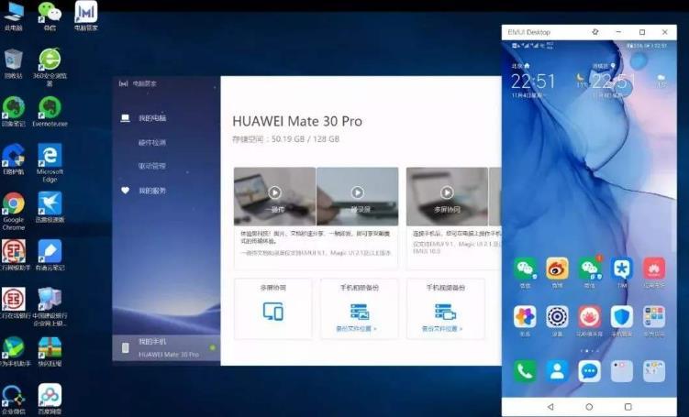Open 此电脑 (This PC) desktop icon

point(14,16)
